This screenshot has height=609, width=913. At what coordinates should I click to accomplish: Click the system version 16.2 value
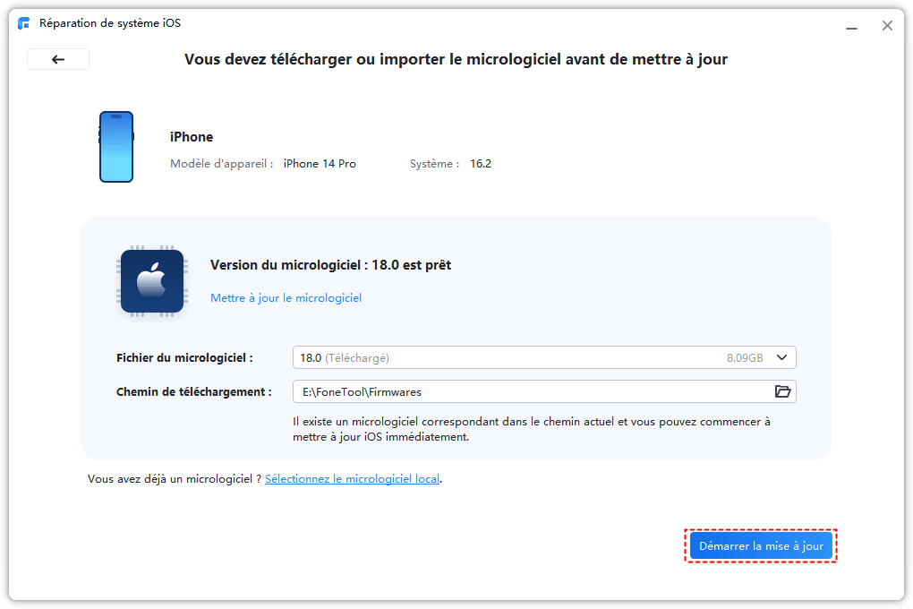tap(481, 164)
